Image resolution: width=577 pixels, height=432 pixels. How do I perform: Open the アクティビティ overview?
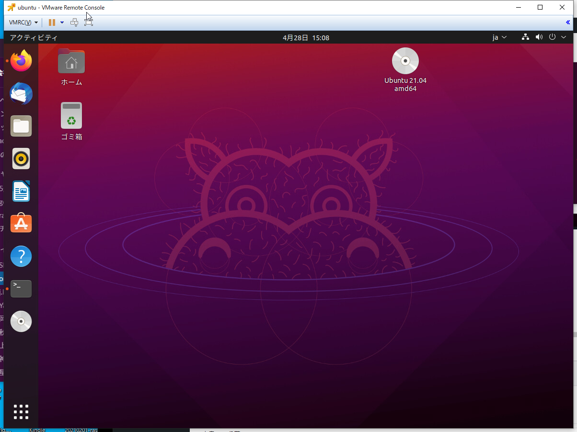34,37
